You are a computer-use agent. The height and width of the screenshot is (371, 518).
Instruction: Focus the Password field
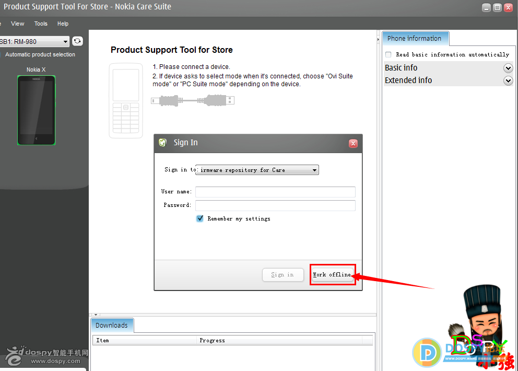pyautogui.click(x=275, y=205)
